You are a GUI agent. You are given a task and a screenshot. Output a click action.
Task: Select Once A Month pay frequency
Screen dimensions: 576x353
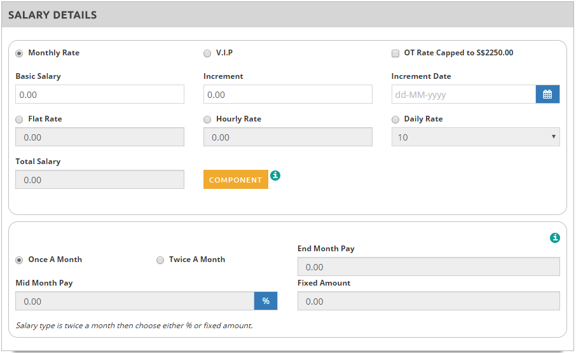click(x=20, y=260)
